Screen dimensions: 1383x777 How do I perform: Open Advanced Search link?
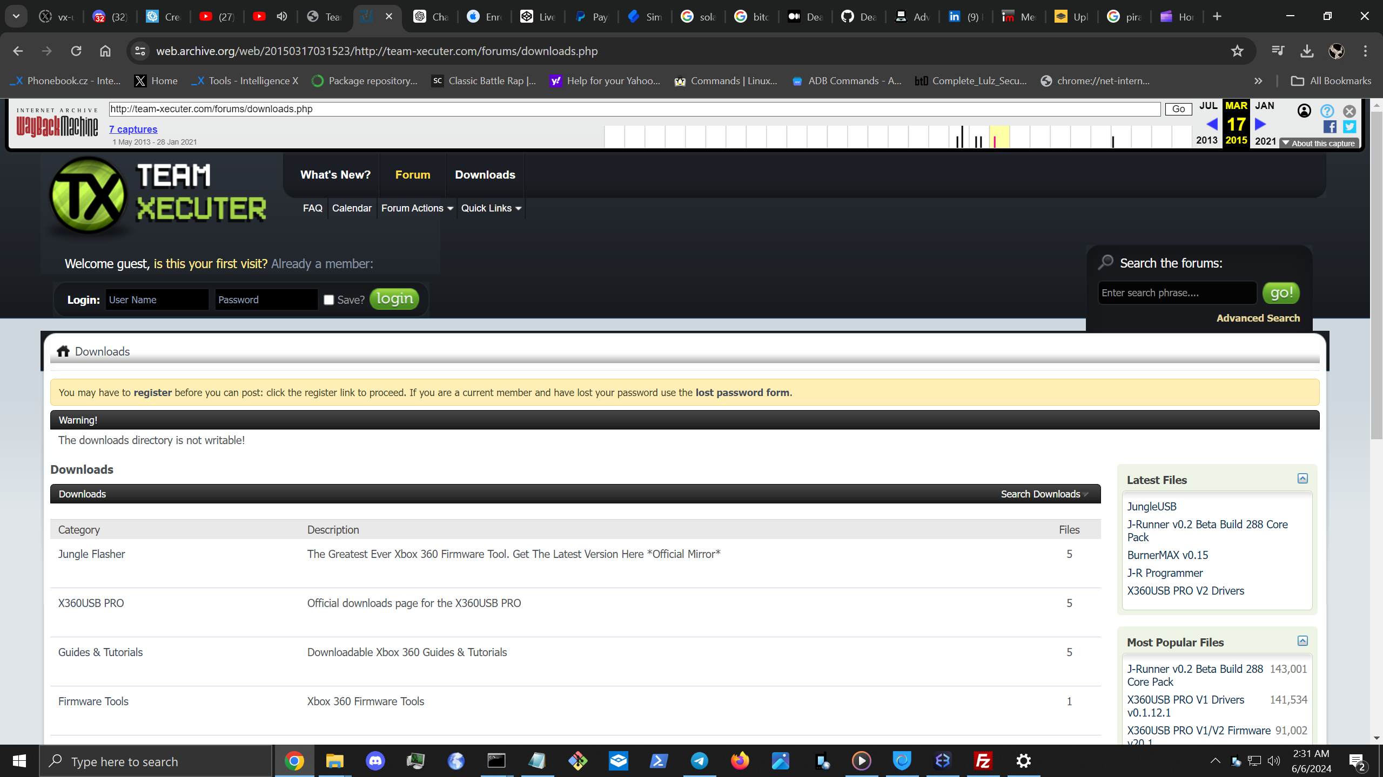tap(1258, 318)
